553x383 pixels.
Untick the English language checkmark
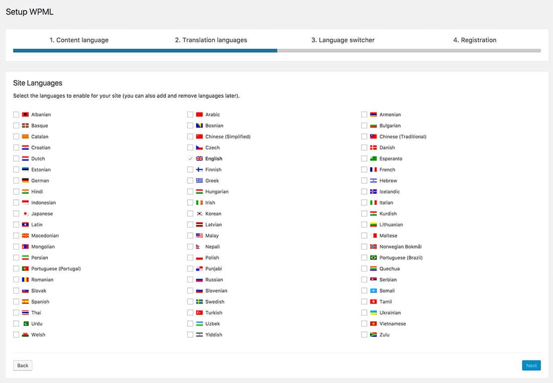coord(190,159)
